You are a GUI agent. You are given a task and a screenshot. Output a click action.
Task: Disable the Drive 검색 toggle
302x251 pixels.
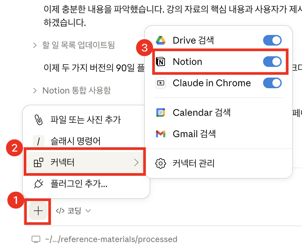point(272,40)
